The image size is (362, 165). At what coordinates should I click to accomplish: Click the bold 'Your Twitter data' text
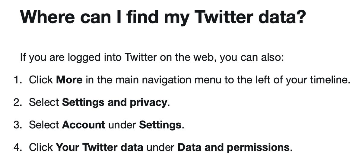tap(100, 147)
